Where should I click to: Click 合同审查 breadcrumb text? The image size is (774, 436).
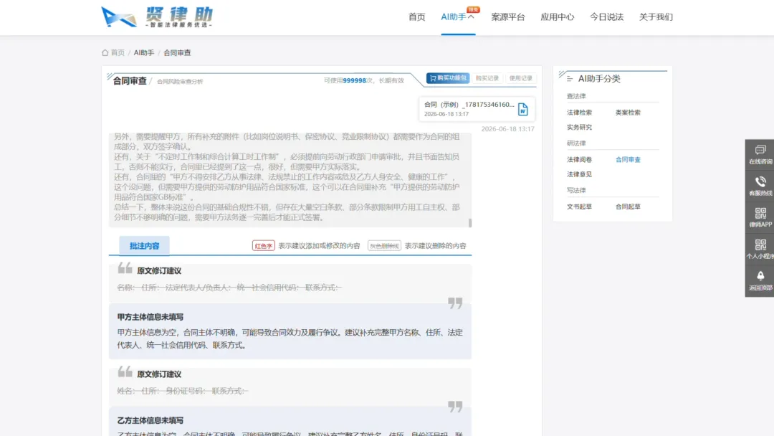click(x=177, y=52)
